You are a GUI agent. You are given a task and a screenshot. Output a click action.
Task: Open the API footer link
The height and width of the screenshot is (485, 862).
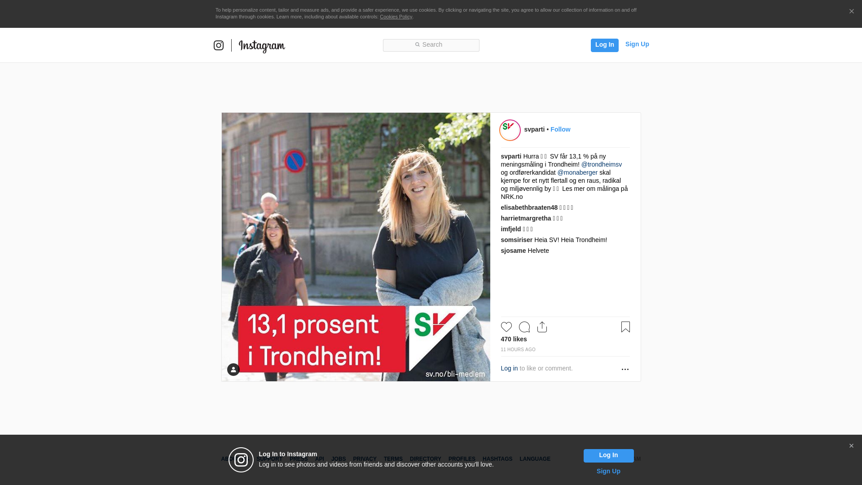(320, 459)
